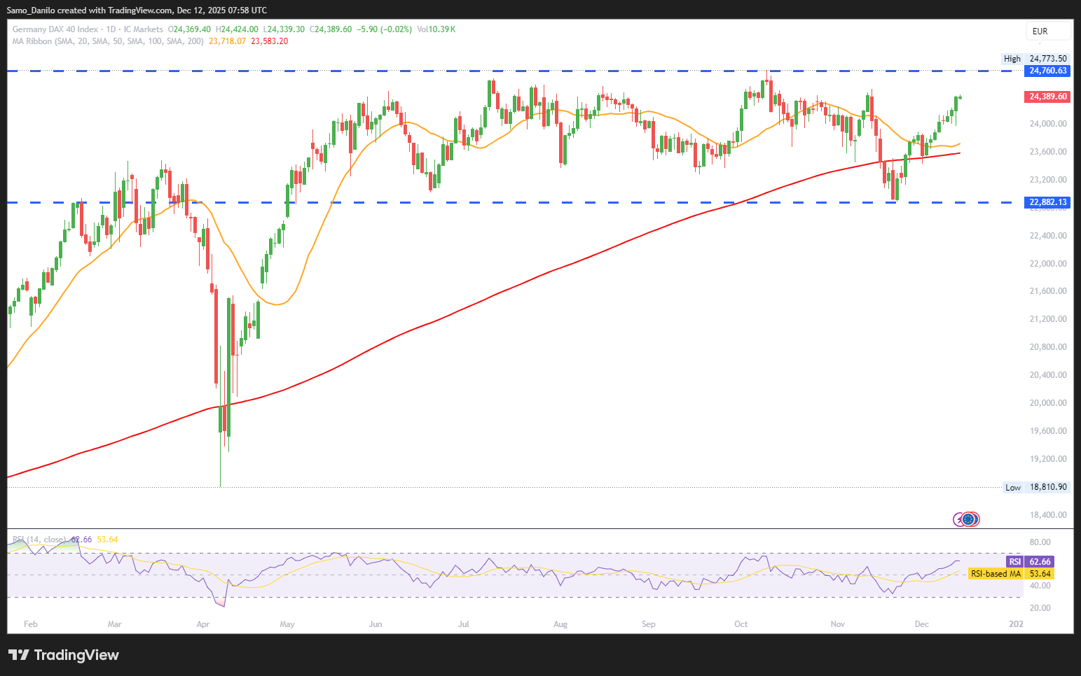This screenshot has width=1081, height=676.
Task: Click the yellow RSI-based MA 53.64 tag
Action: 1010,574
